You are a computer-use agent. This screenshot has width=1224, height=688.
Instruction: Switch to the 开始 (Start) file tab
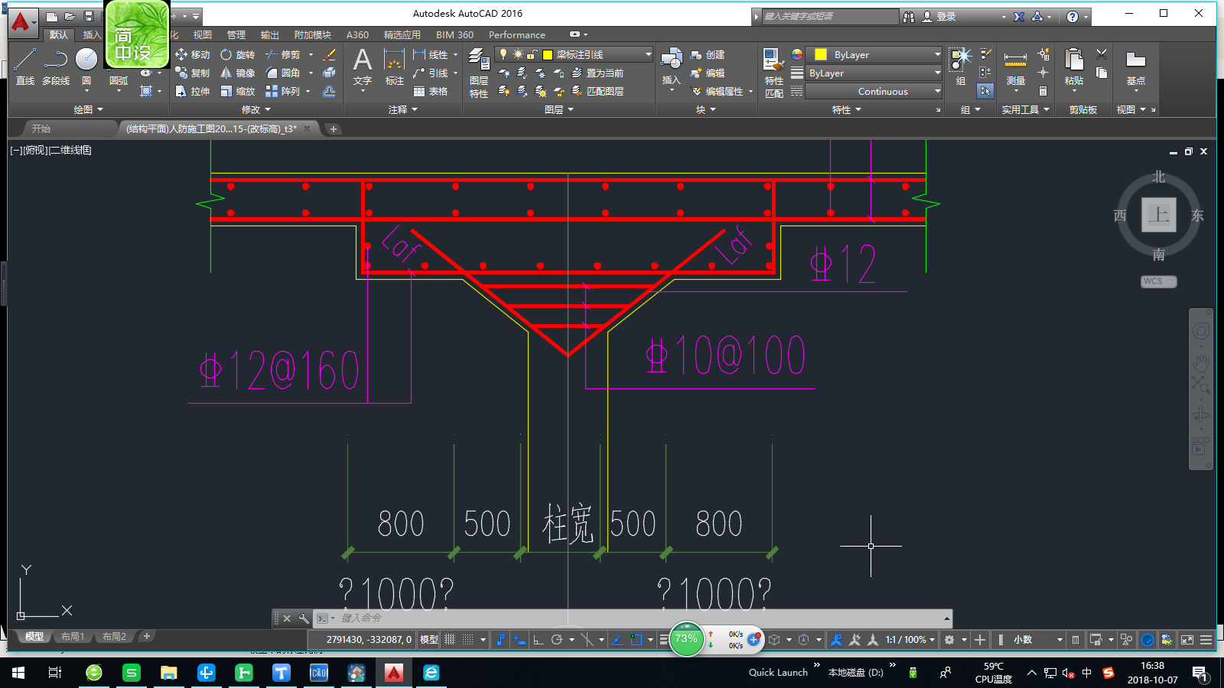41,128
